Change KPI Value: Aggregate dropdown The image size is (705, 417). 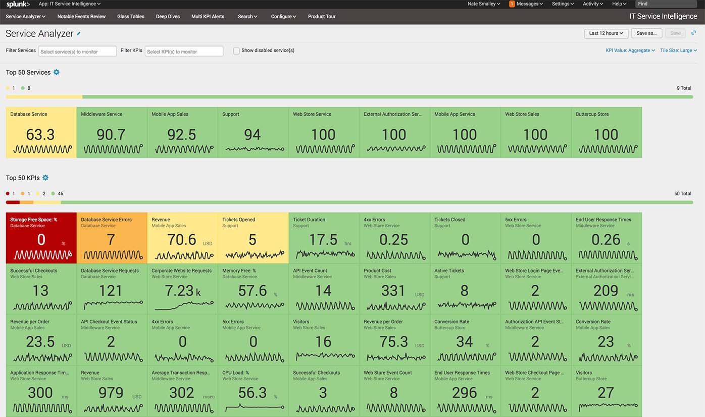tap(630, 50)
